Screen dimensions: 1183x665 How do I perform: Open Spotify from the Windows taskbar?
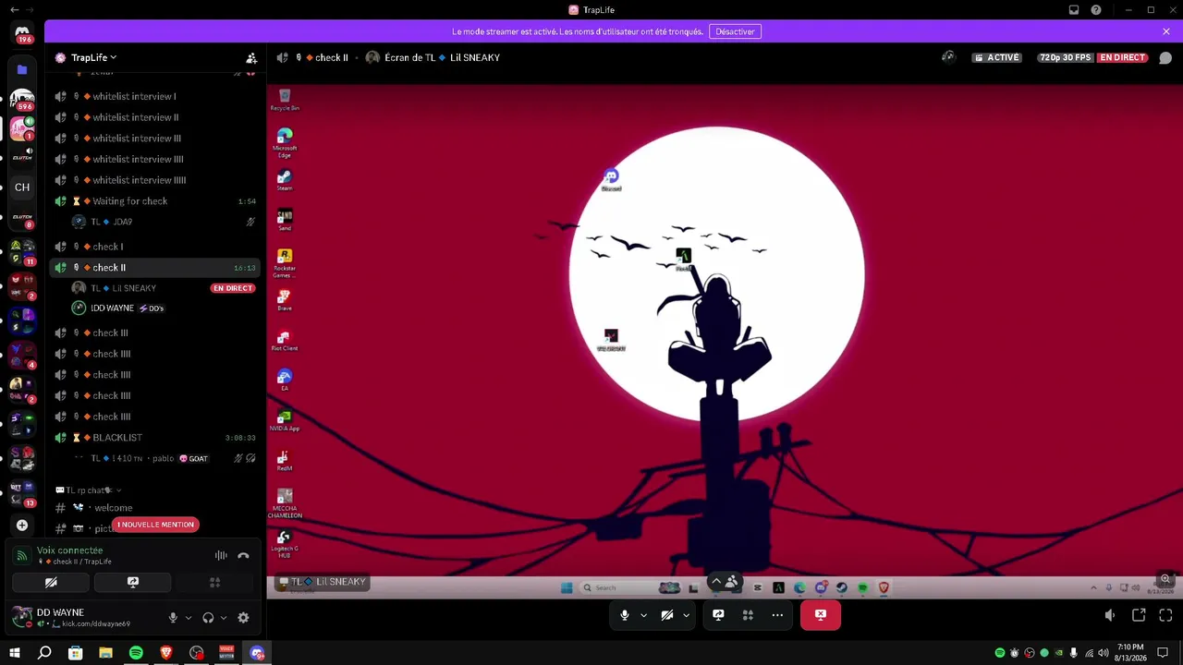pyautogui.click(x=136, y=653)
